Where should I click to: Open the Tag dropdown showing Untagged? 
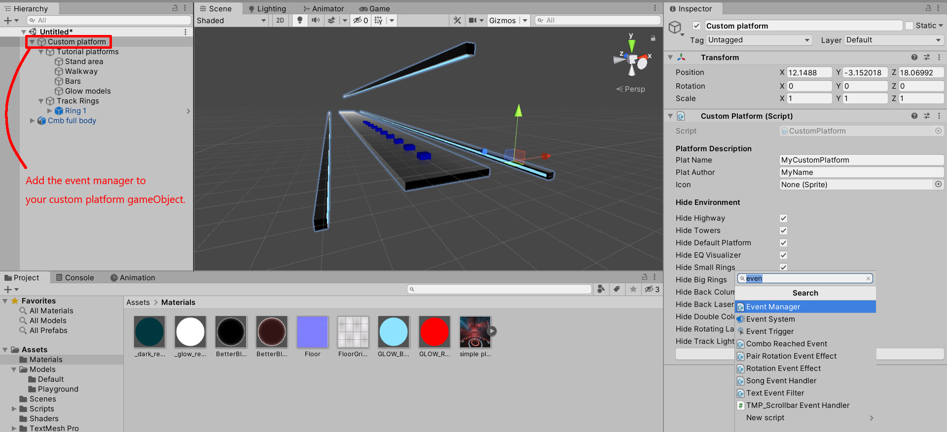[x=759, y=40]
